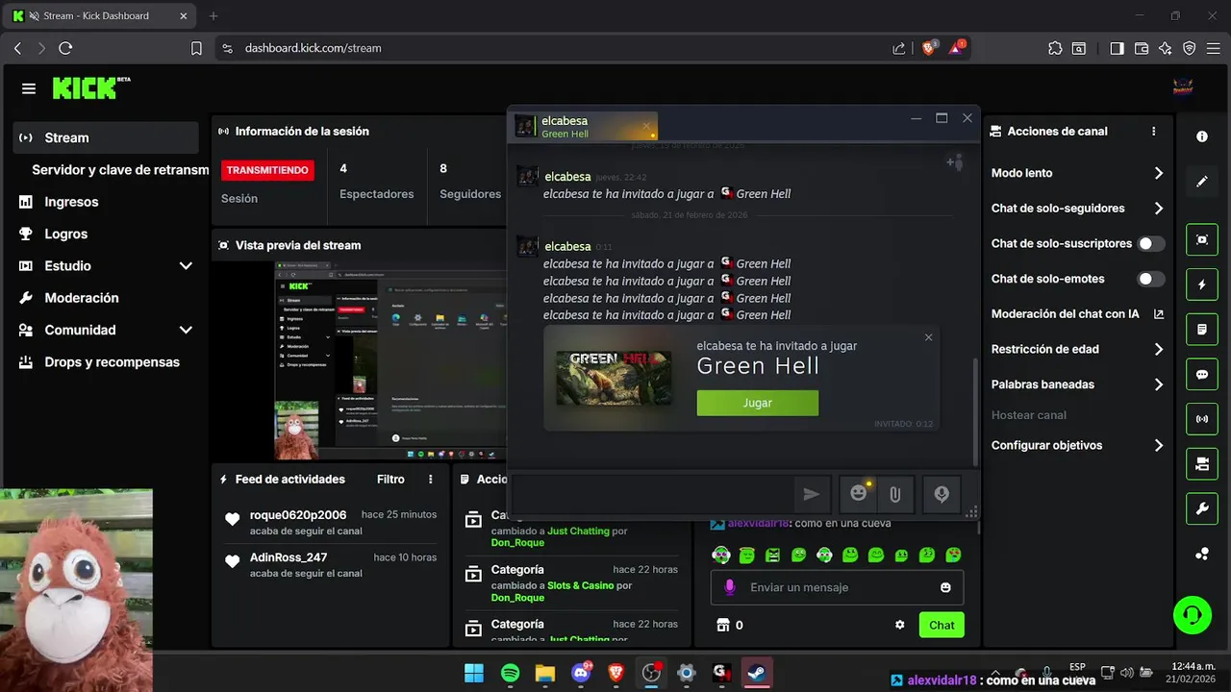The image size is (1231, 692).
Task: Click the green Chat send button
Action: [942, 625]
